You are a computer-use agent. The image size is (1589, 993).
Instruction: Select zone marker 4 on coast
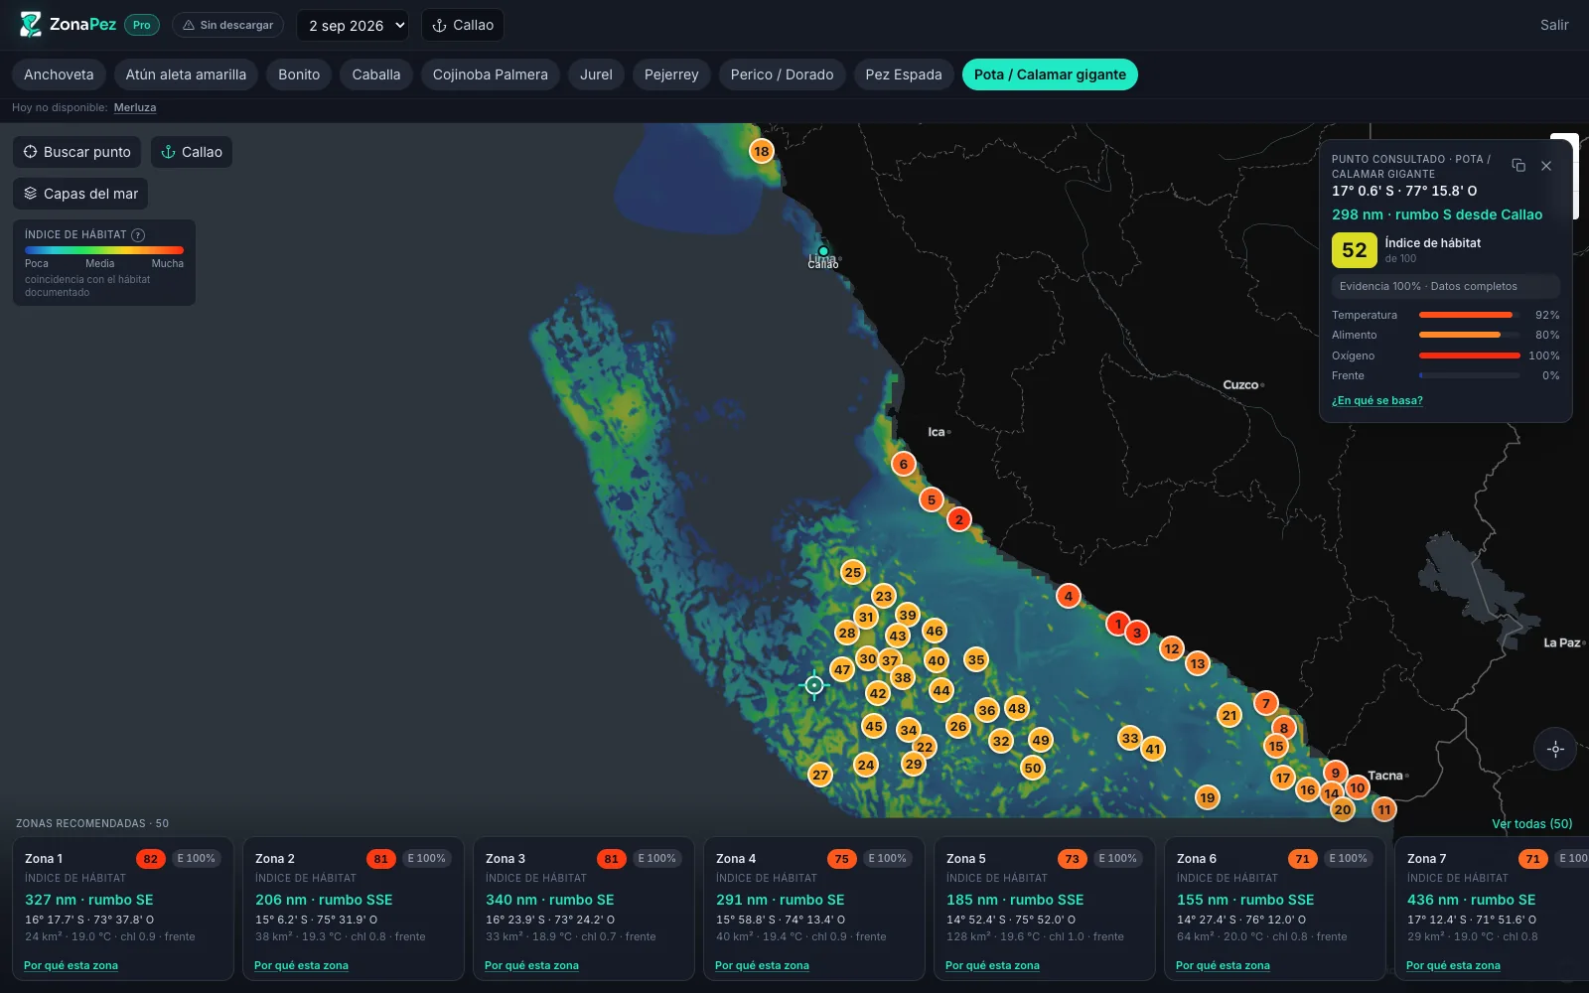tap(1068, 596)
